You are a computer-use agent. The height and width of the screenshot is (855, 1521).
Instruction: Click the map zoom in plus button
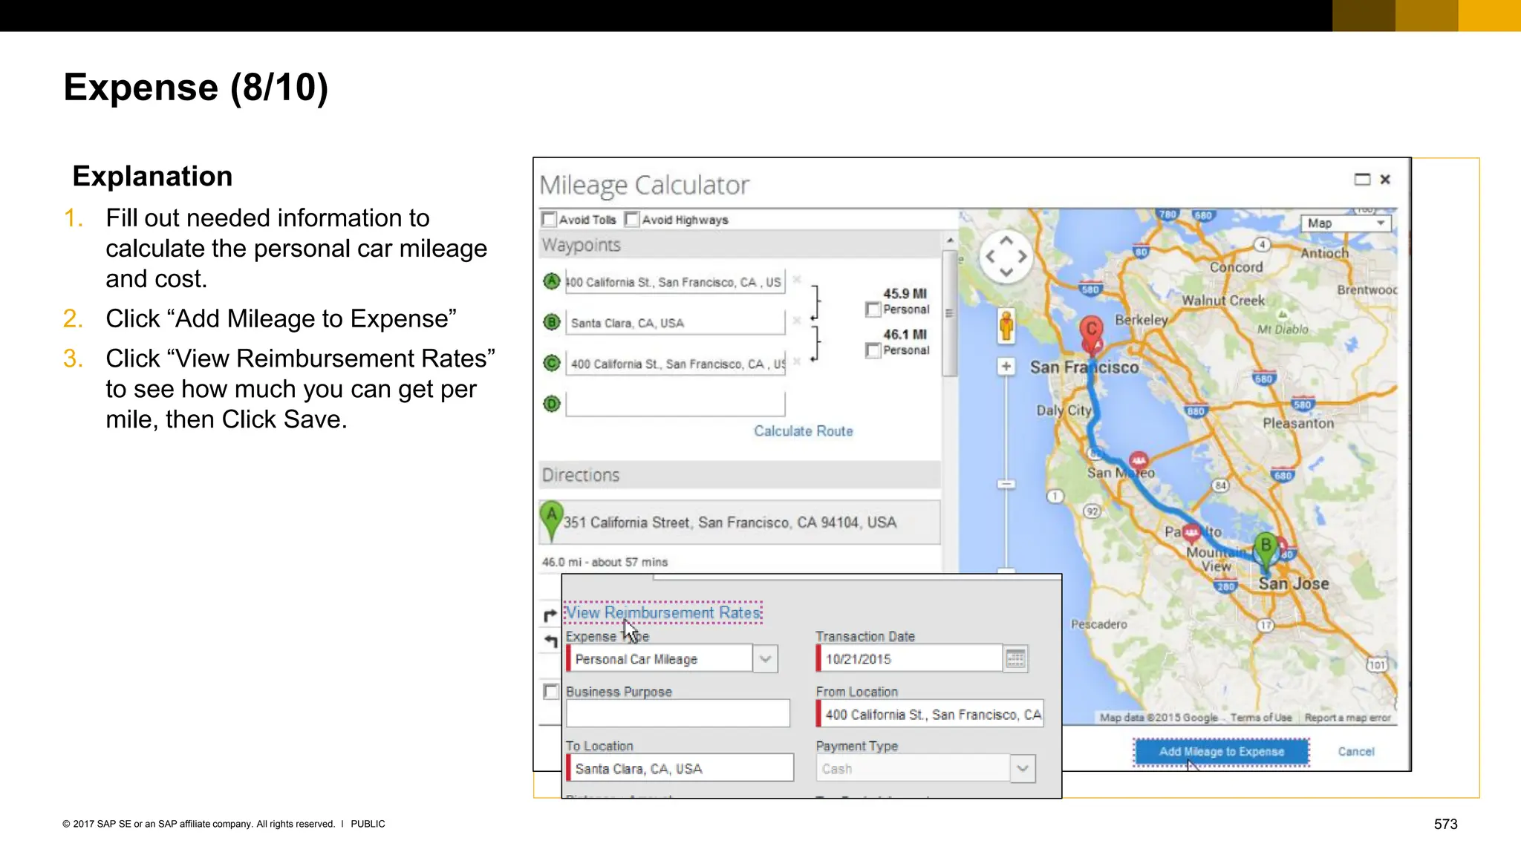[1006, 366]
